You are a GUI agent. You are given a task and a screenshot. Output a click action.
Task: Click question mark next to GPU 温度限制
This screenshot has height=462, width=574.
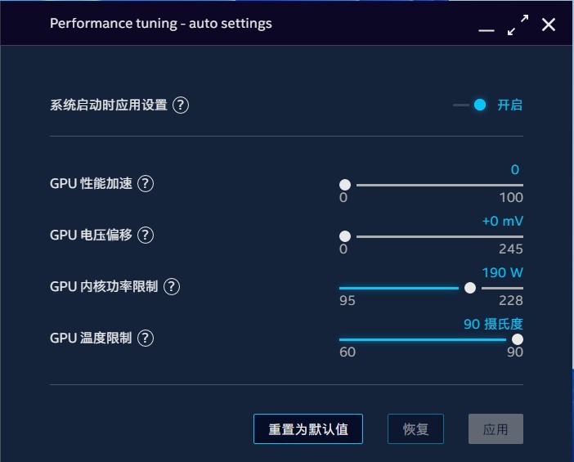coord(145,338)
